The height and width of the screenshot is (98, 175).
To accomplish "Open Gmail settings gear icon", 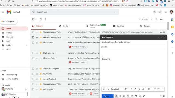I will [160, 12].
